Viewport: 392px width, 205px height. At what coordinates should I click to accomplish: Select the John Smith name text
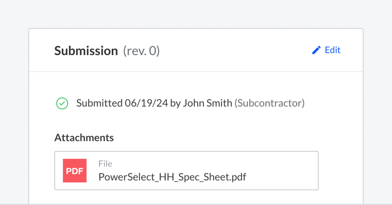coord(207,103)
